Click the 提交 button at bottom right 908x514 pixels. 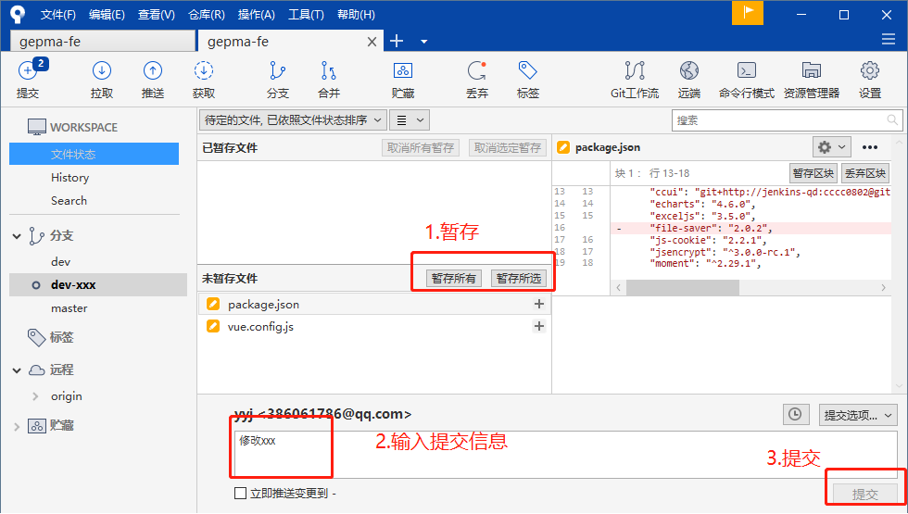point(865,494)
